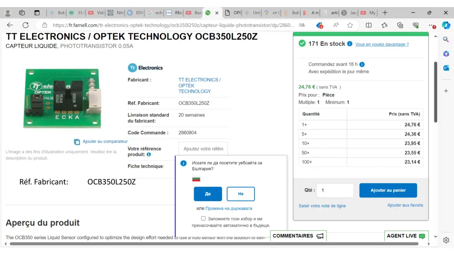Switch to the "Rfo" browser tab
This screenshot has width=454, height=255.
pyautogui.click(x=174, y=13)
